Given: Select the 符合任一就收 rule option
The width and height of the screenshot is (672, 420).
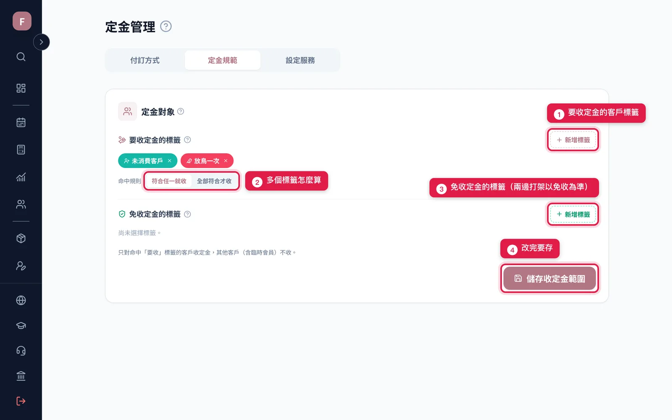Looking at the screenshot, I should point(169,181).
